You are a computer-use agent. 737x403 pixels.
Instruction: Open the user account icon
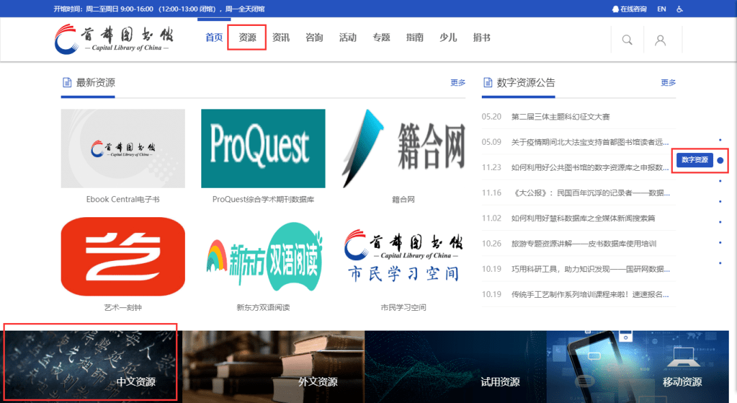660,40
